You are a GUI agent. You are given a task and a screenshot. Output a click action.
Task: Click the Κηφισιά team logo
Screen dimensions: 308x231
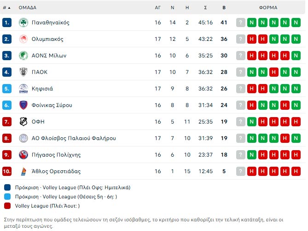pos(23,89)
